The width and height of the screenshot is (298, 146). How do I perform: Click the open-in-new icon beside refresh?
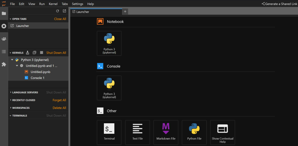click(64, 11)
